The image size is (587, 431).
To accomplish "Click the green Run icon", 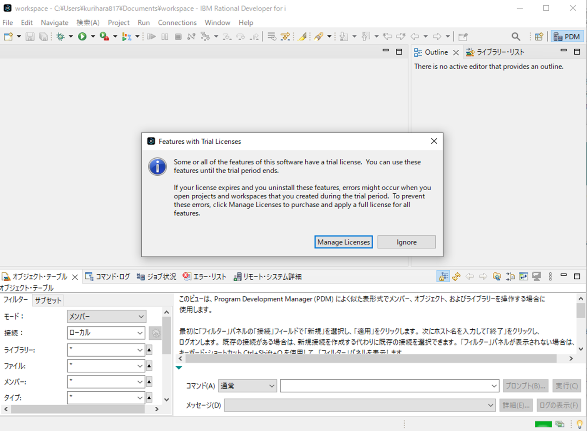I will tap(82, 37).
